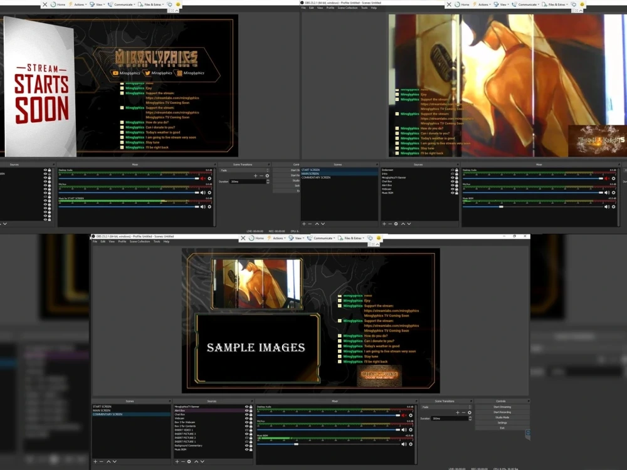Click Start Recording in bottom OBS window

(502, 412)
